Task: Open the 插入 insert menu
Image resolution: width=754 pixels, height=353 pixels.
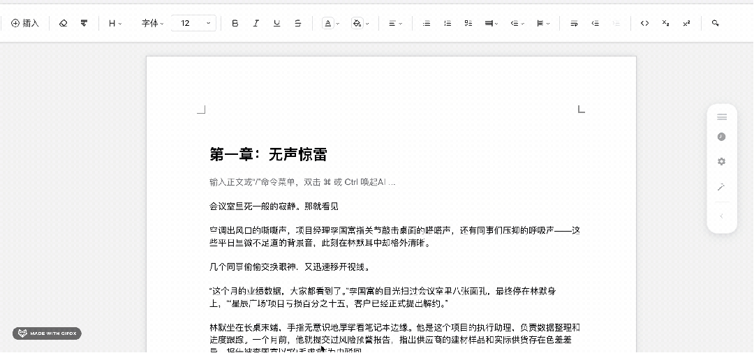Action: (x=24, y=23)
